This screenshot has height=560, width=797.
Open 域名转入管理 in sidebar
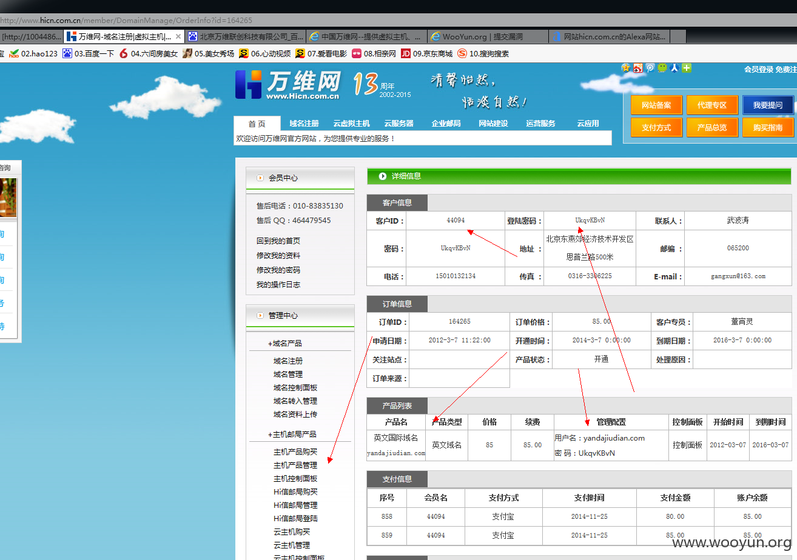tap(295, 401)
